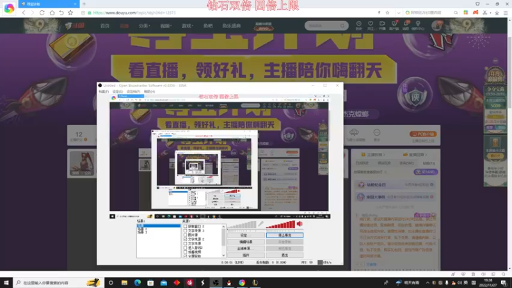Open the Microsoft Store taskbar icon
The height and width of the screenshot is (288, 512).
tap(150, 282)
